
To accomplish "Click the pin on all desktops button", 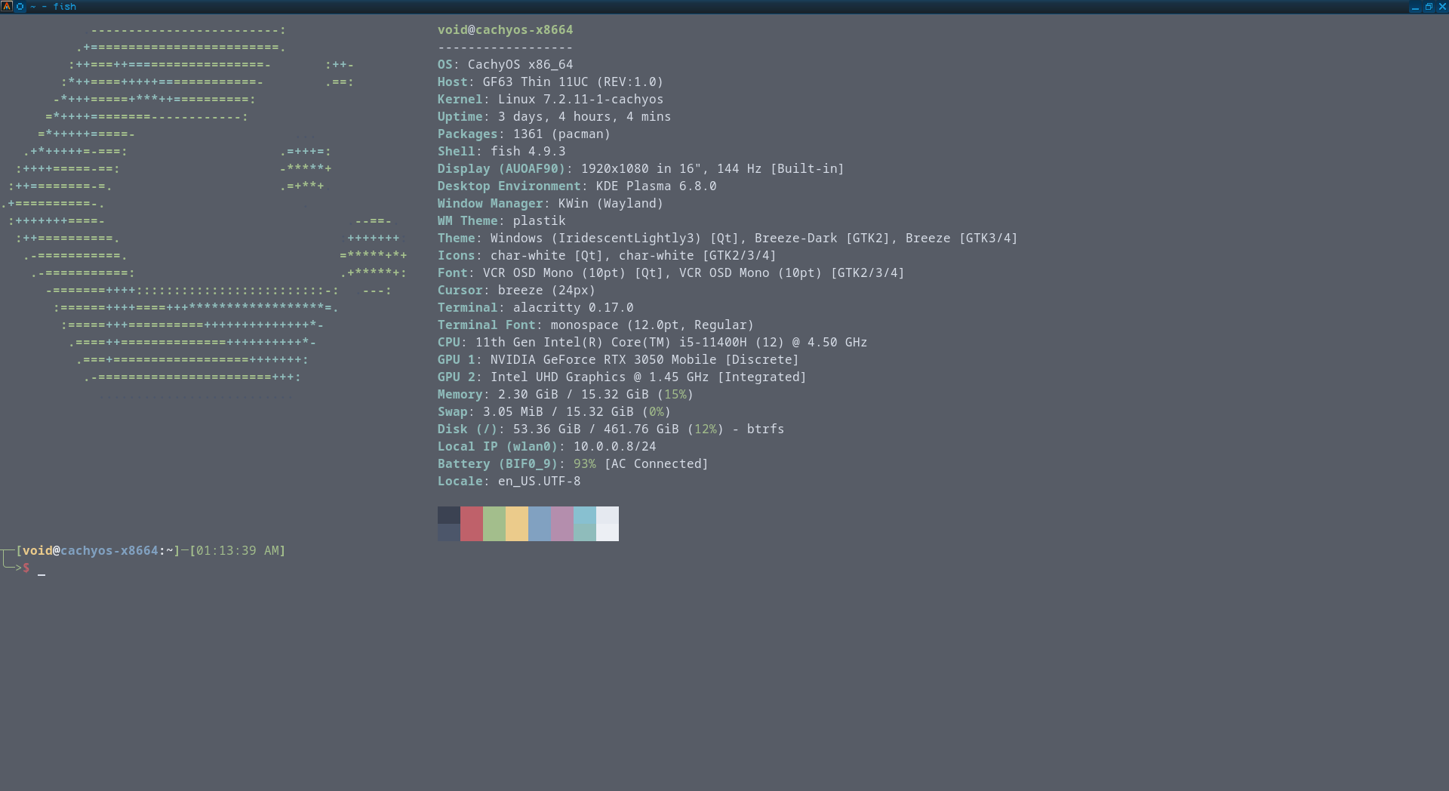I will [x=20, y=6].
